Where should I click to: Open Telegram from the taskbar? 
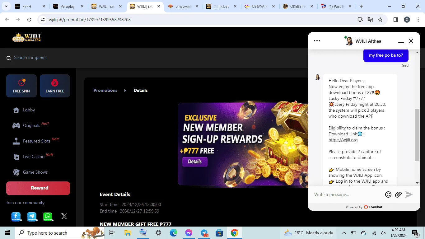click(x=204, y=233)
